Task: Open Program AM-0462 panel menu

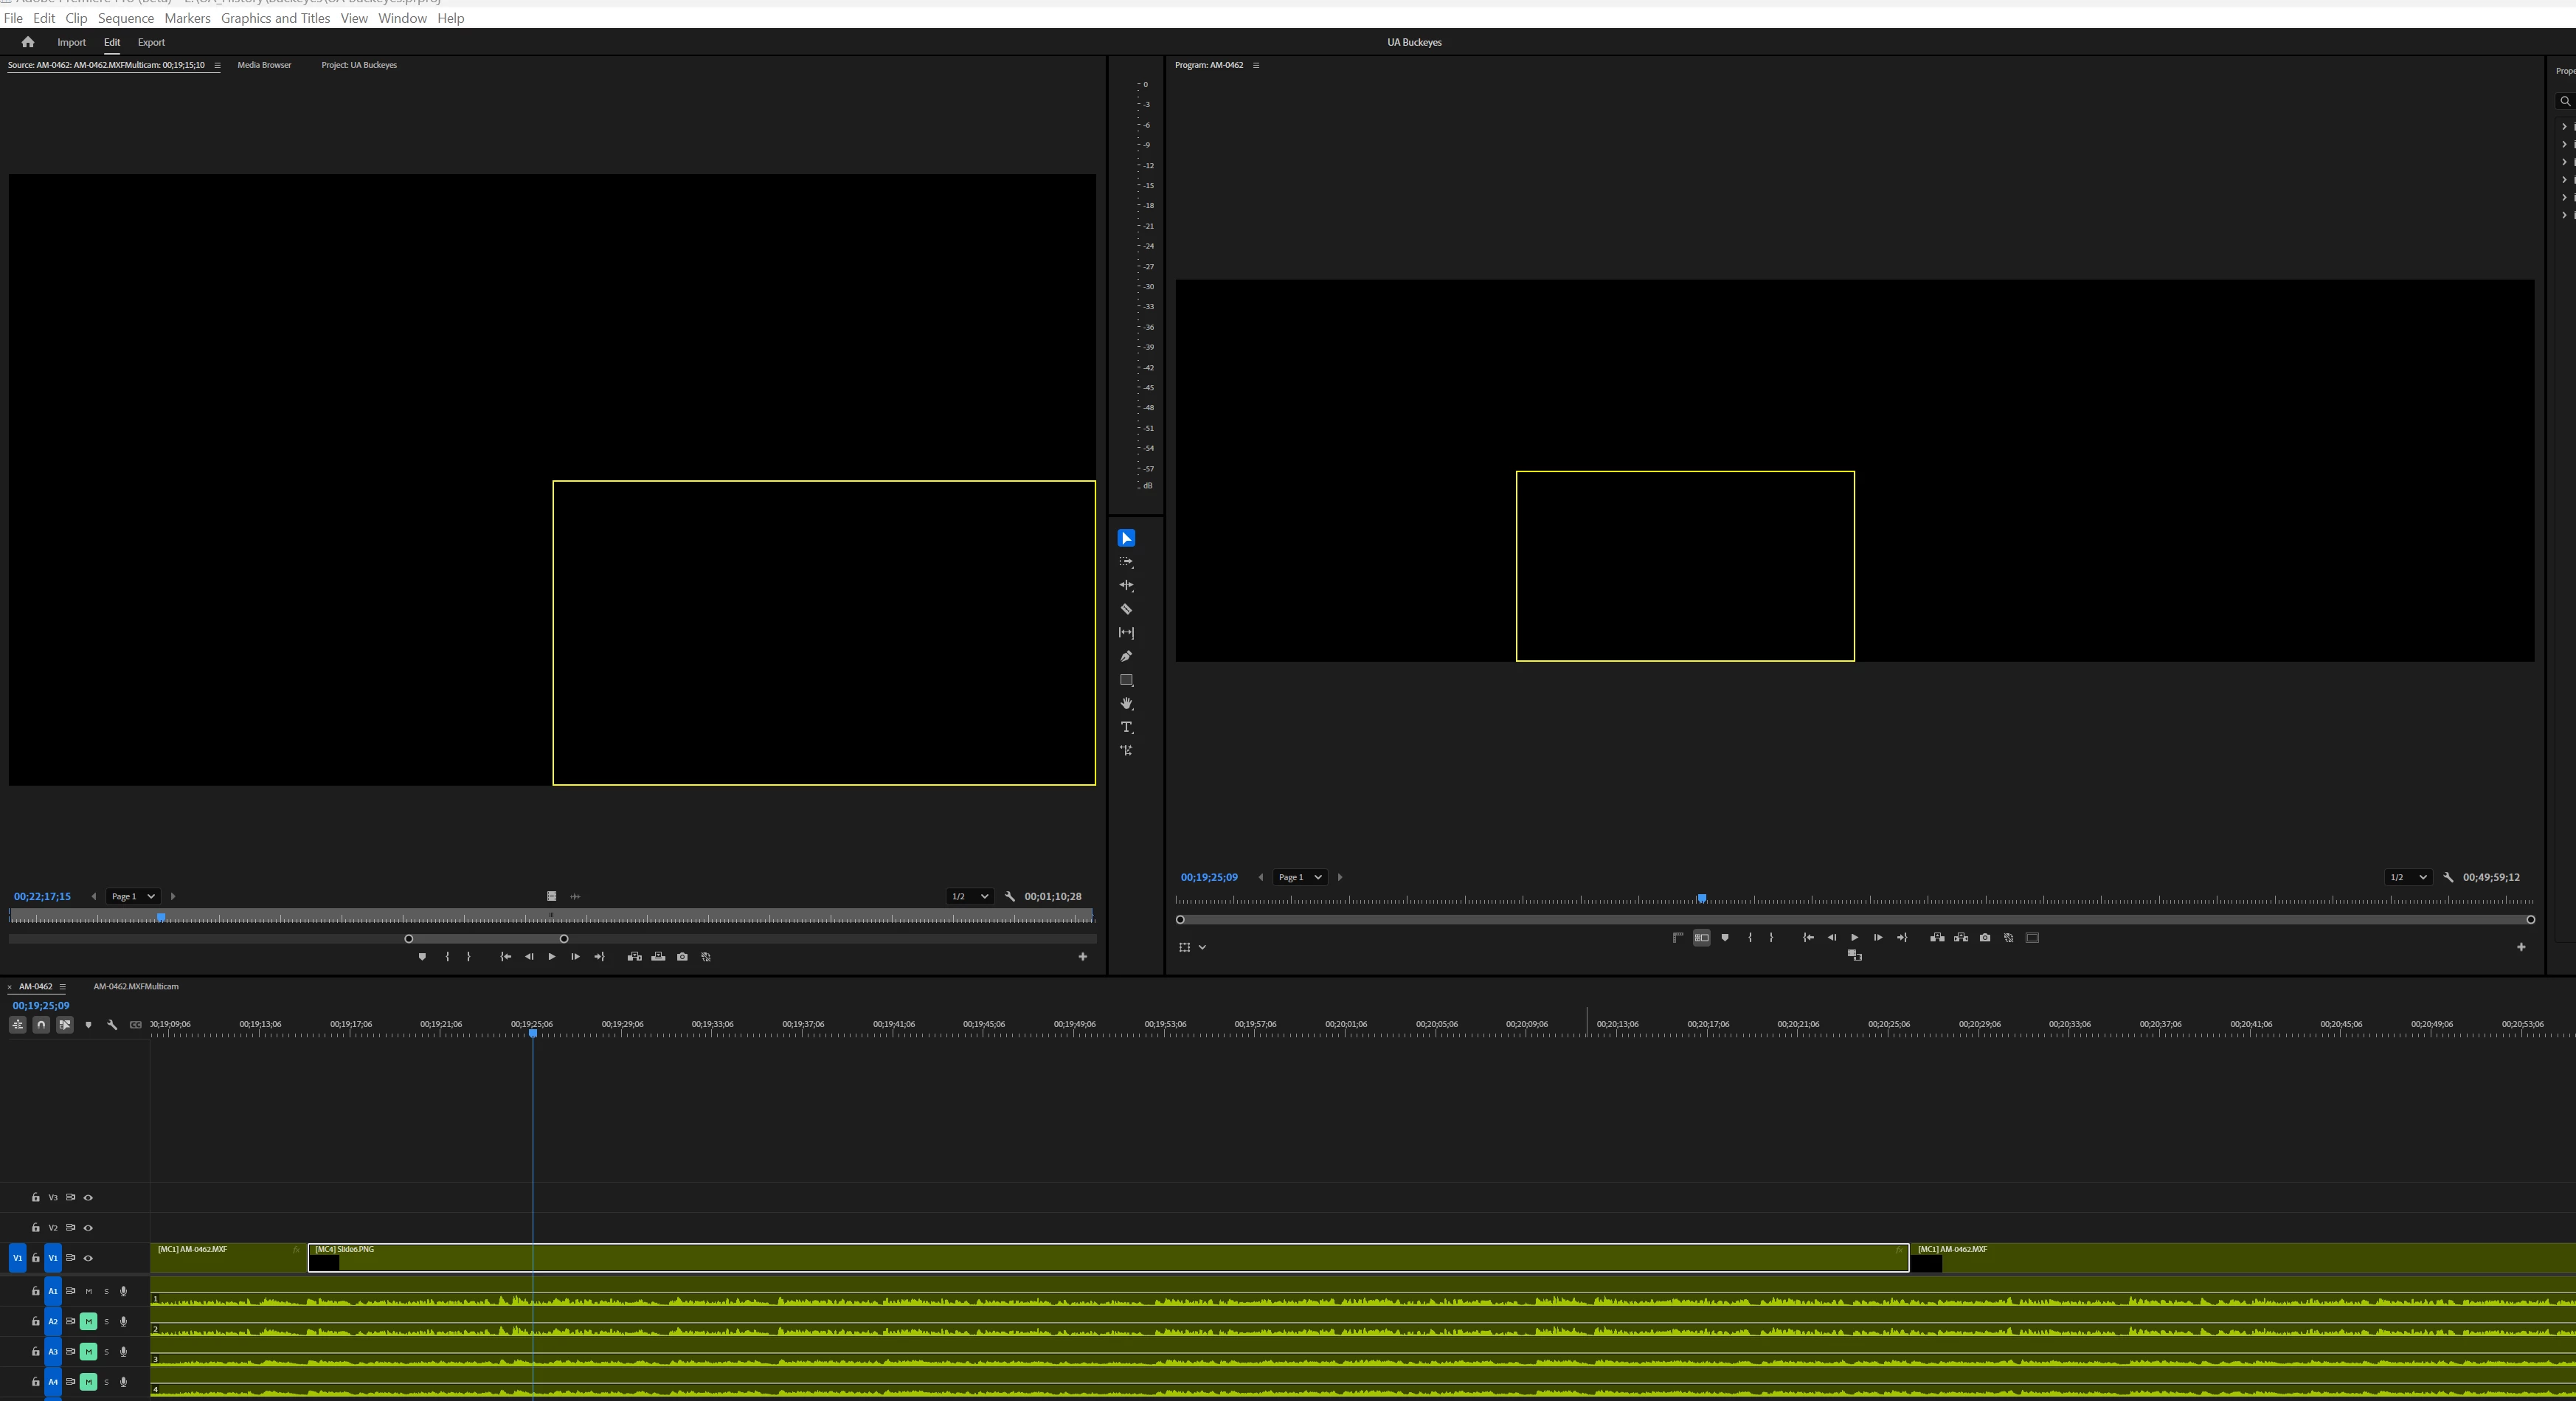Action: 1256,65
